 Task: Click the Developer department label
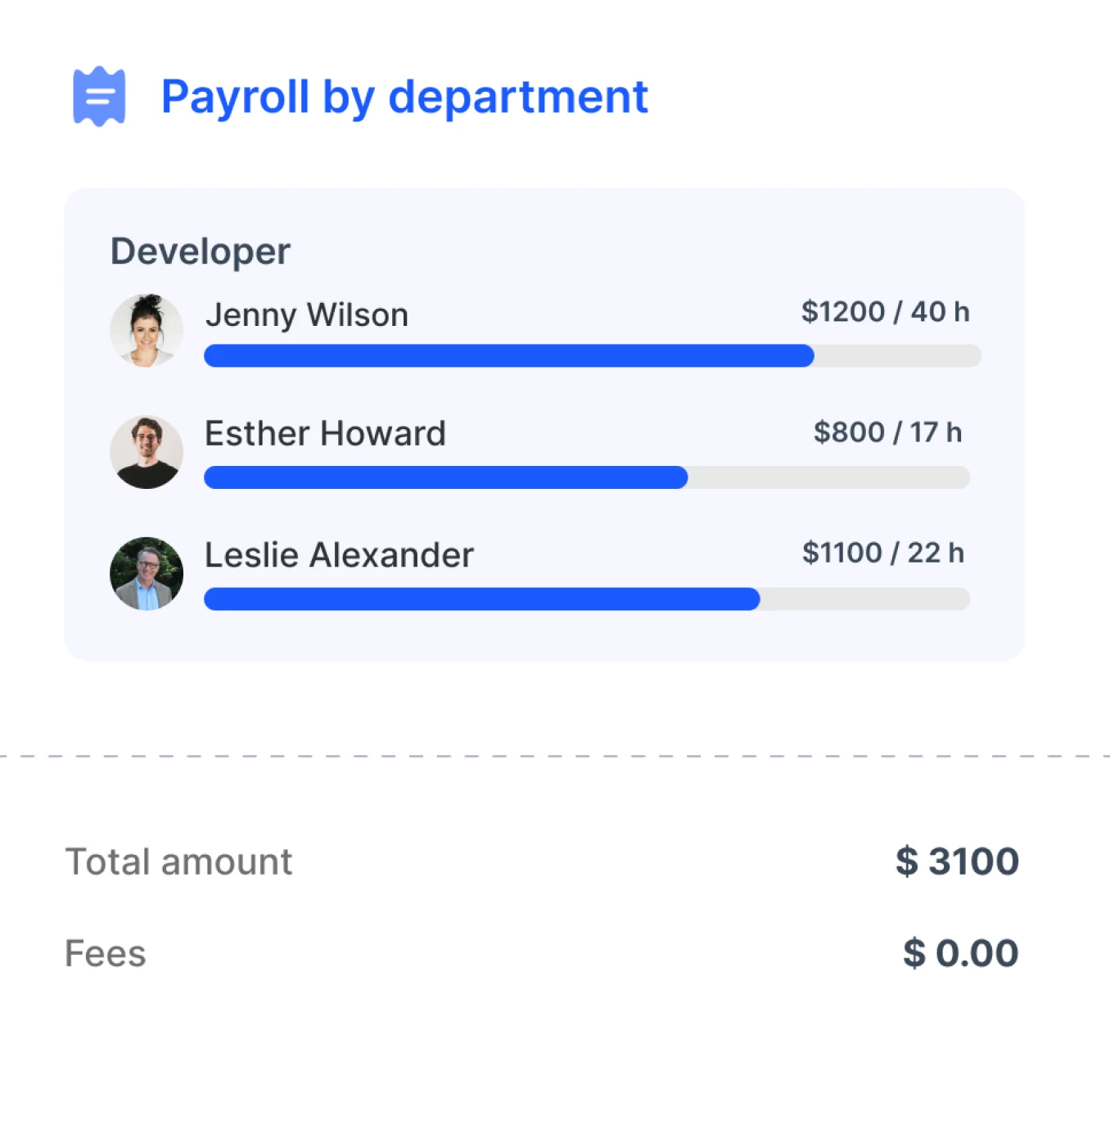[200, 251]
